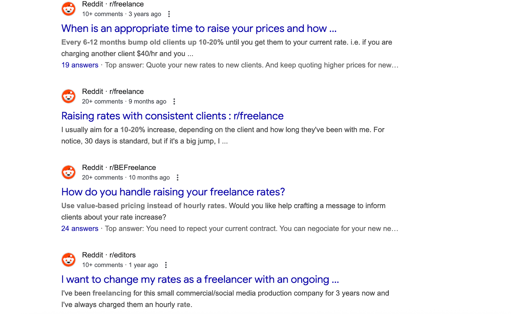Open 'How do you handle raising your freelance rates?'

point(173,192)
